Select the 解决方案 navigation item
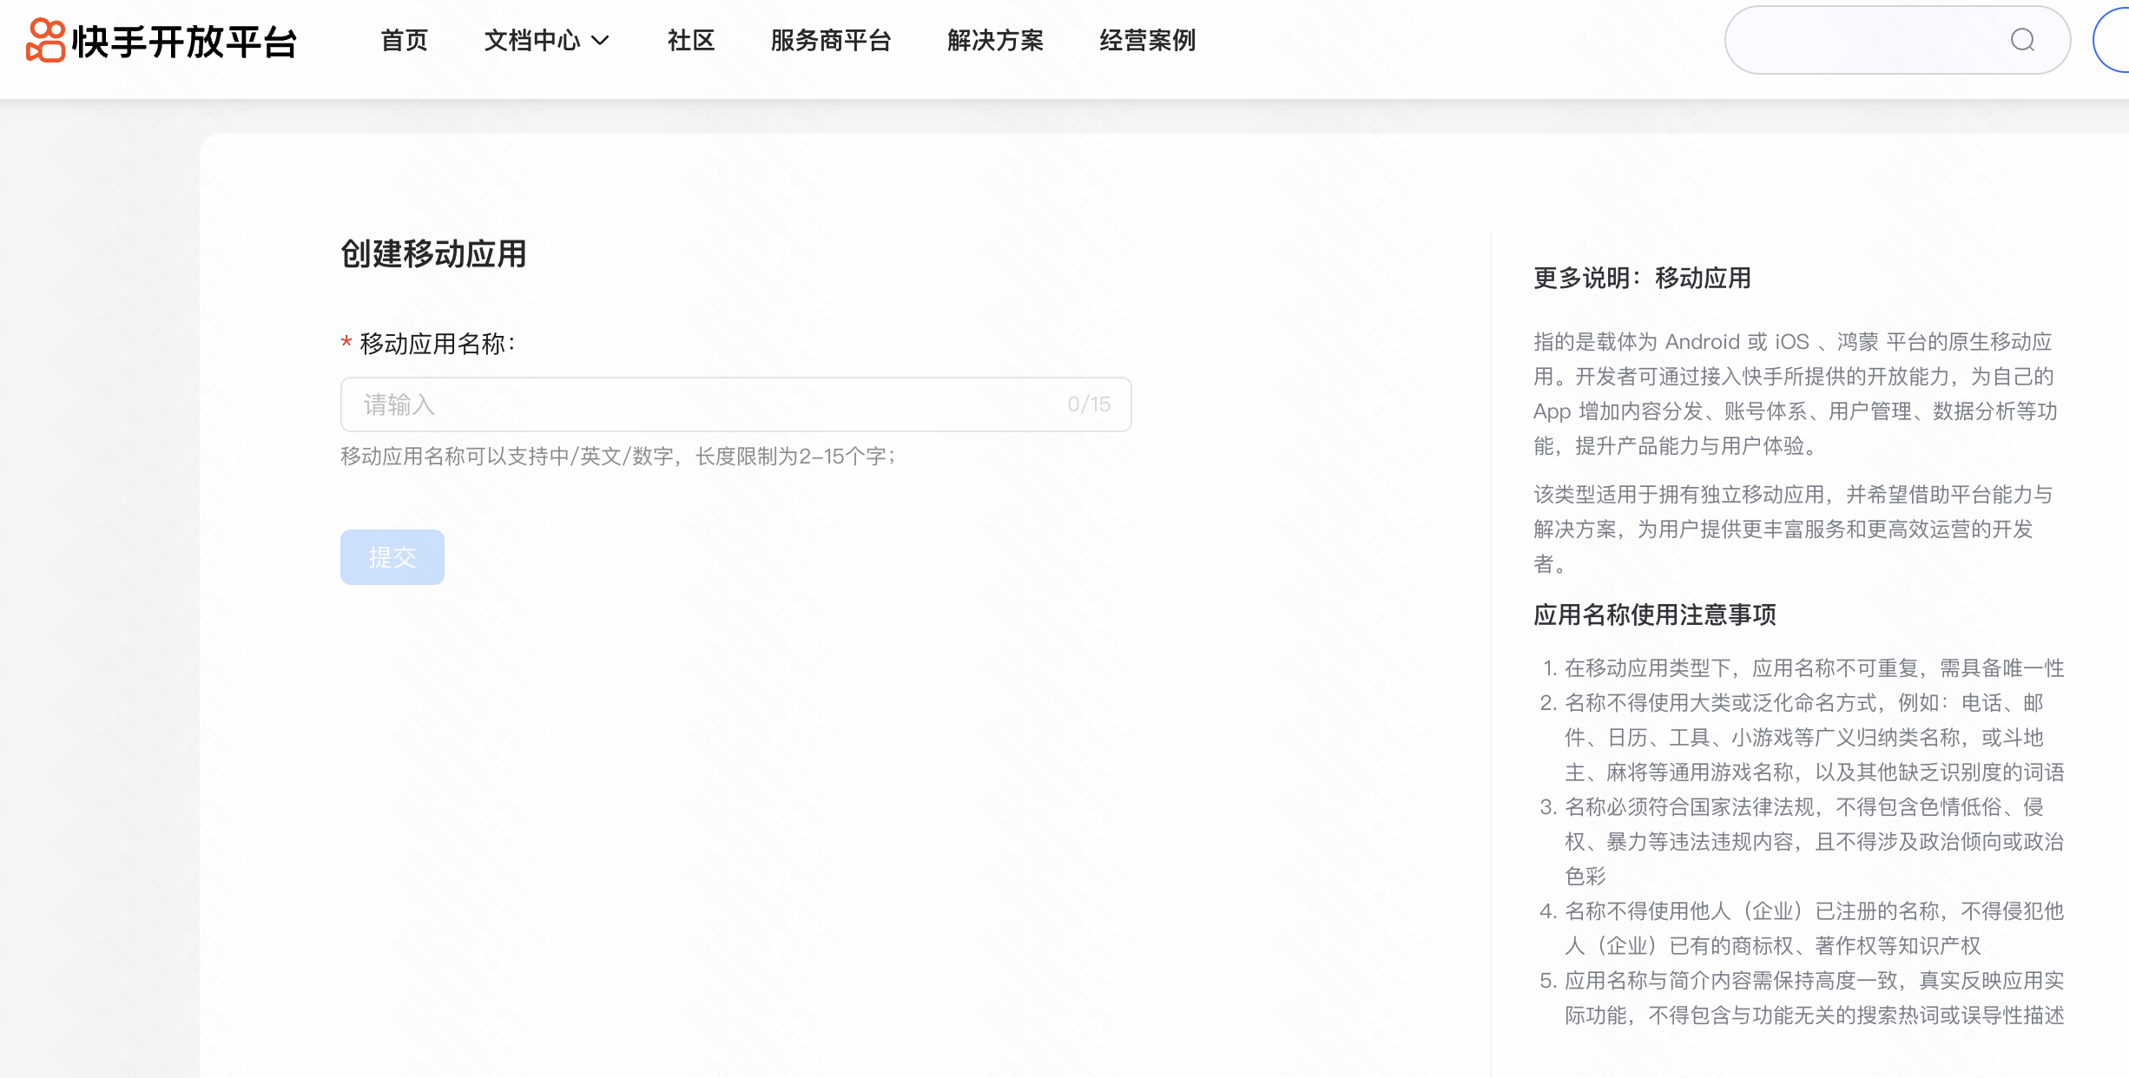This screenshot has width=2129, height=1078. 996,40
